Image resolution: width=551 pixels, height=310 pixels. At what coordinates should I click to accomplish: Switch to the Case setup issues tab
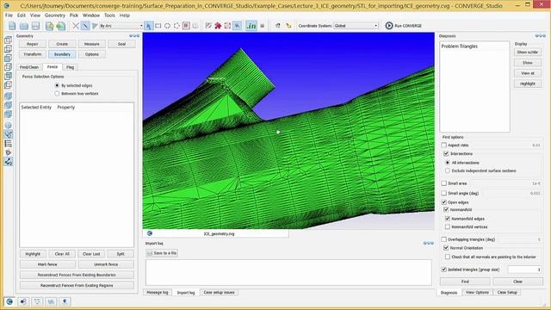(219, 293)
